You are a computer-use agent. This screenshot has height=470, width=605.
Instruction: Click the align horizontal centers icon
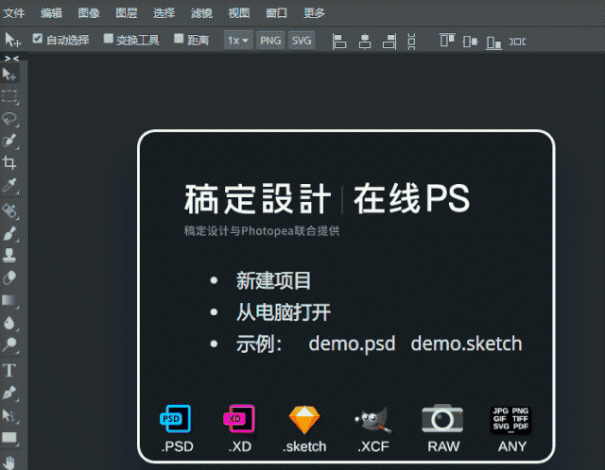pos(365,41)
